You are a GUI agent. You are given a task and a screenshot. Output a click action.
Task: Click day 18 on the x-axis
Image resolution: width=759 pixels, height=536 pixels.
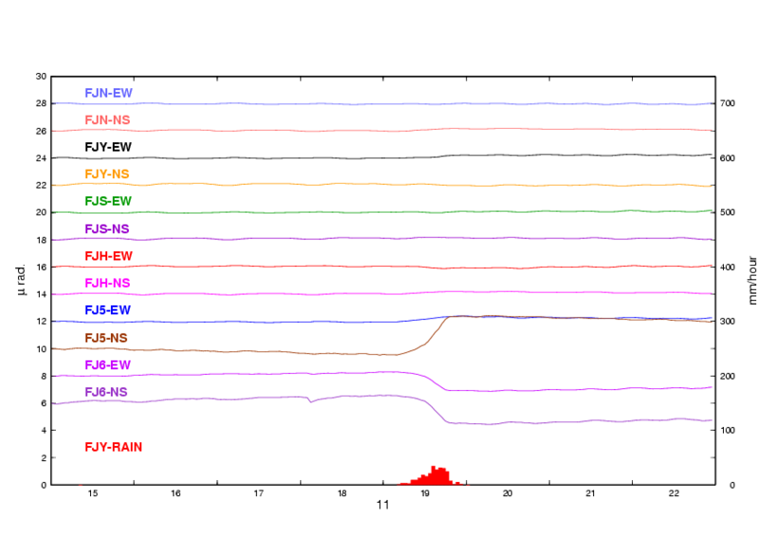342,493
